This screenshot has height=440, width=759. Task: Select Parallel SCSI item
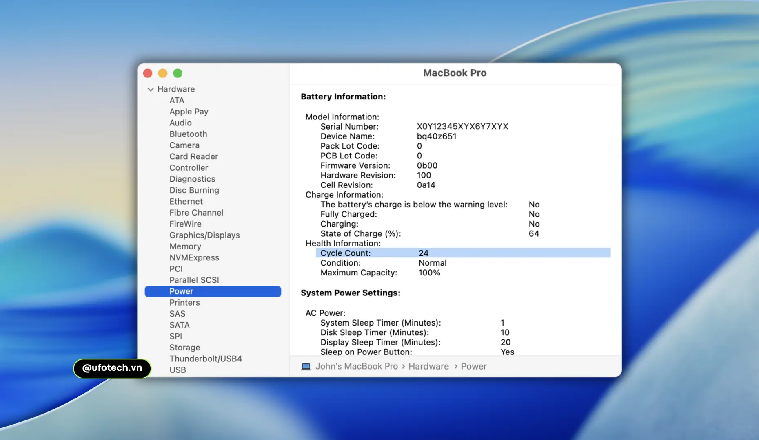tap(194, 280)
